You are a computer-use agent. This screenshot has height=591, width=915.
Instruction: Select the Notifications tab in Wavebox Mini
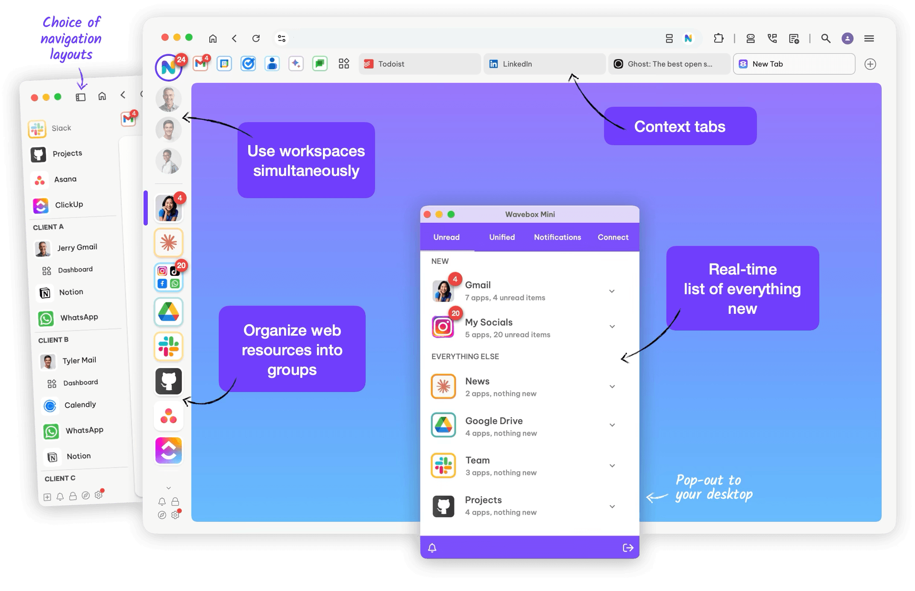click(557, 237)
